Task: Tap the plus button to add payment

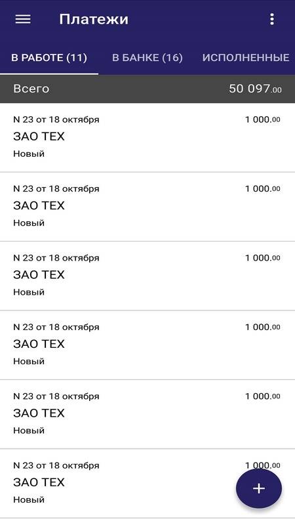Action: pyautogui.click(x=258, y=488)
